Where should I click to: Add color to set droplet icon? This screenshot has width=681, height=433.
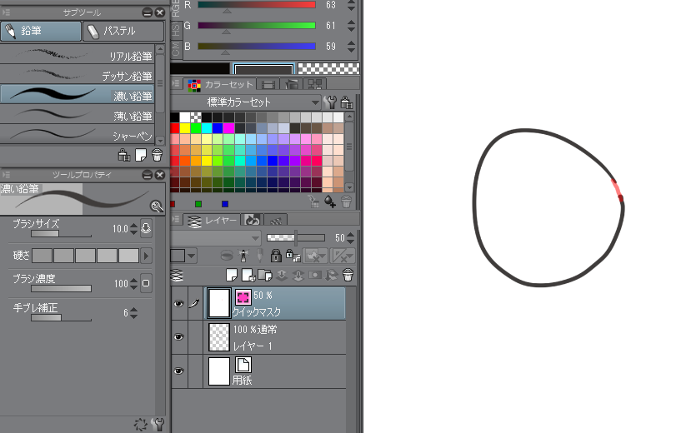330,202
